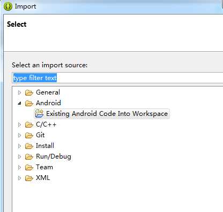Select the Run/Debug tree item label
The height and width of the screenshot is (212, 223).
tap(54, 156)
